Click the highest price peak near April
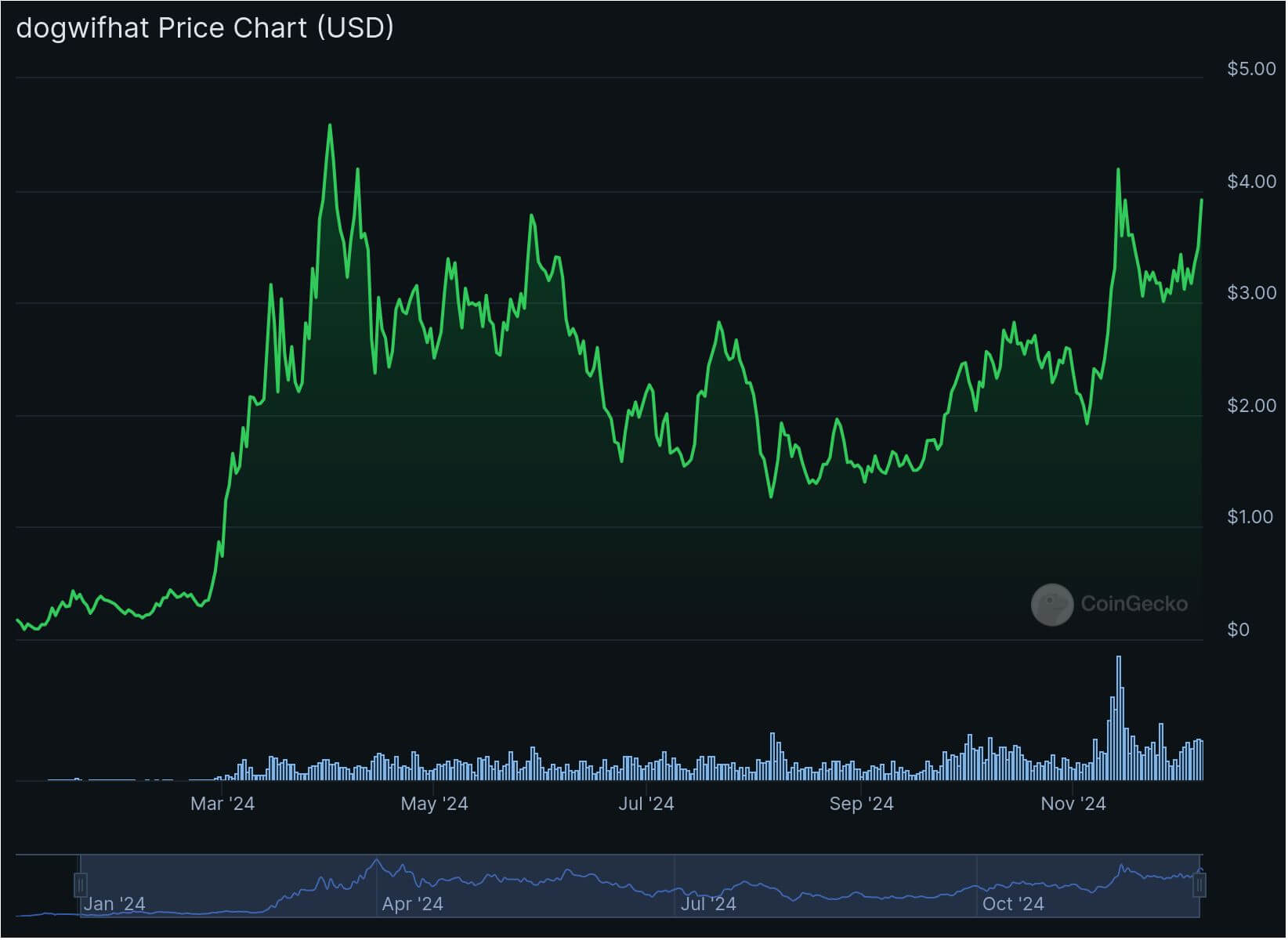 [x=330, y=125]
